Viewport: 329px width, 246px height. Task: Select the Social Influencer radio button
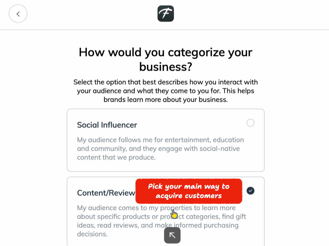(250, 123)
